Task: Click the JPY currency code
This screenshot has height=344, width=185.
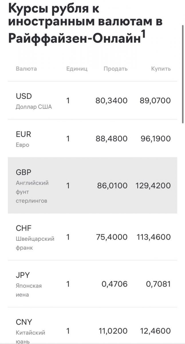Action: pyautogui.click(x=23, y=275)
